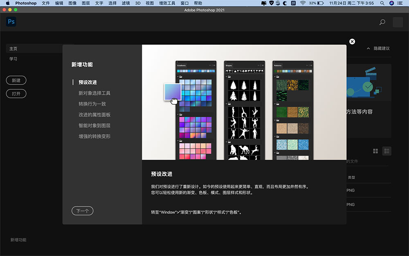The height and width of the screenshot is (256, 409).
Task: Collapse suggestions using 隐藏建议 chevron
Action: (369, 48)
